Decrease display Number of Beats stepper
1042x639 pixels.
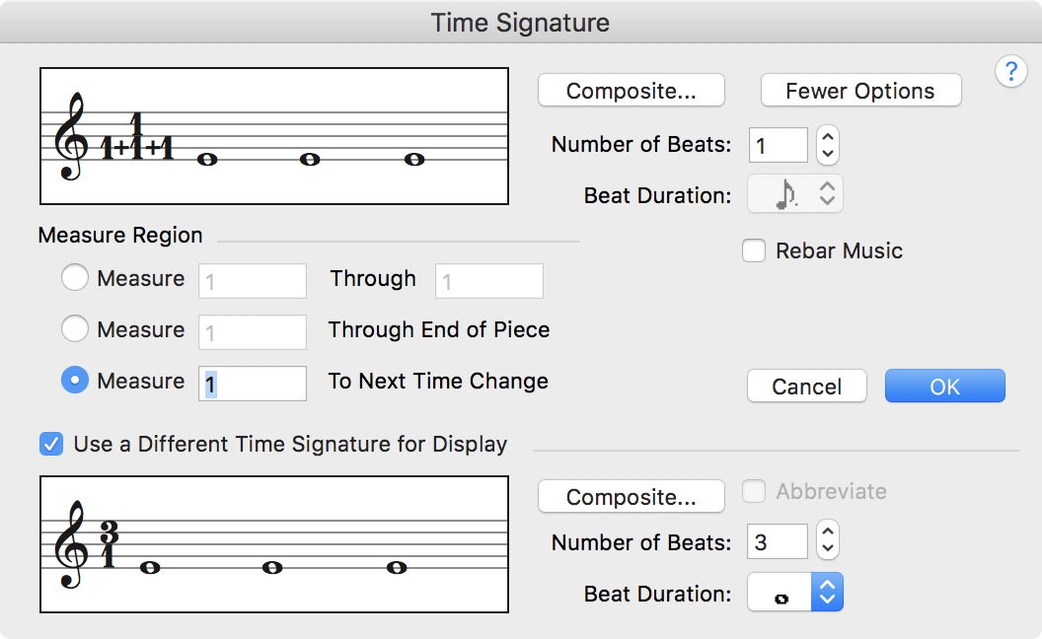(x=829, y=548)
